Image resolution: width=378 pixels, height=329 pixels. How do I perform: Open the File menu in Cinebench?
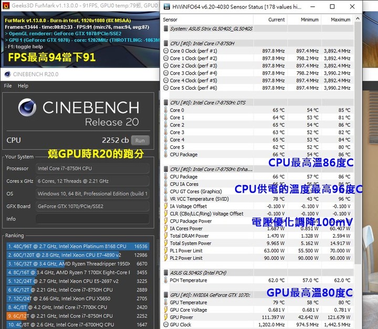[8, 86]
